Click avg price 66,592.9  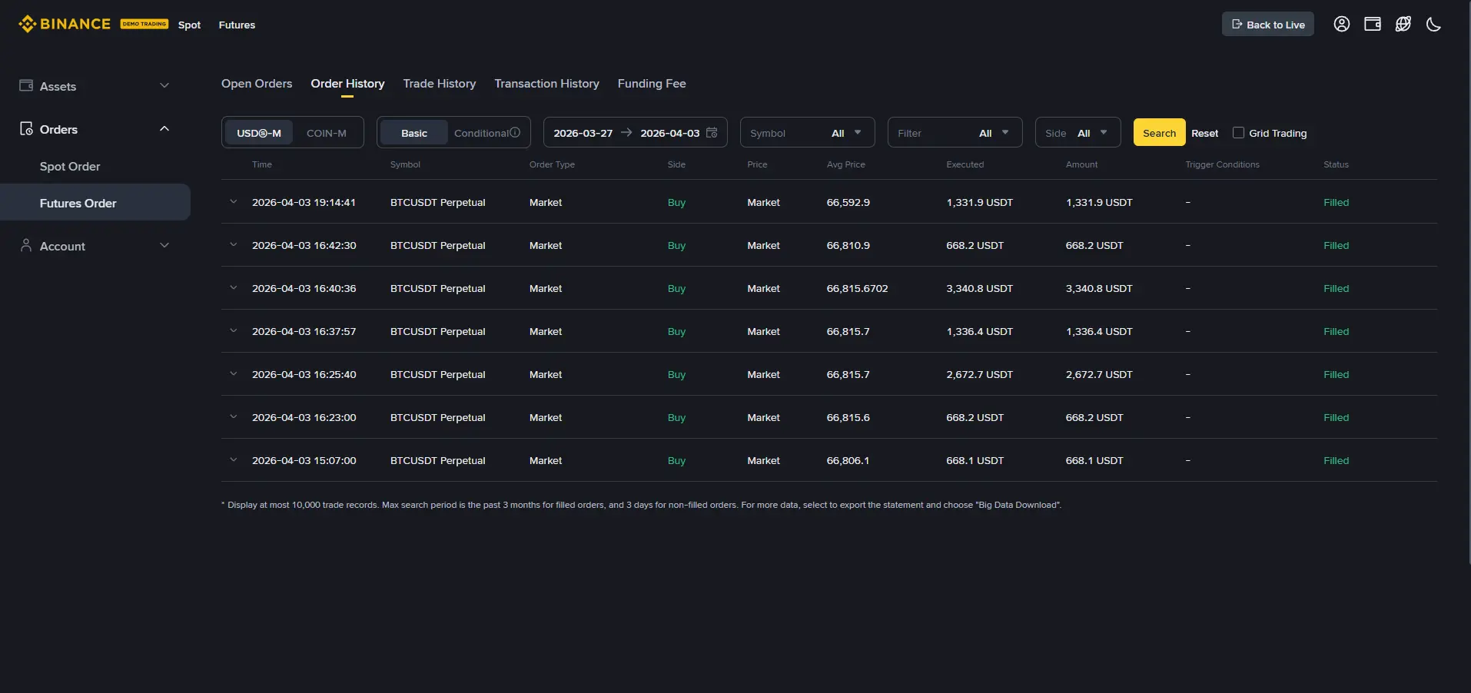click(x=848, y=202)
